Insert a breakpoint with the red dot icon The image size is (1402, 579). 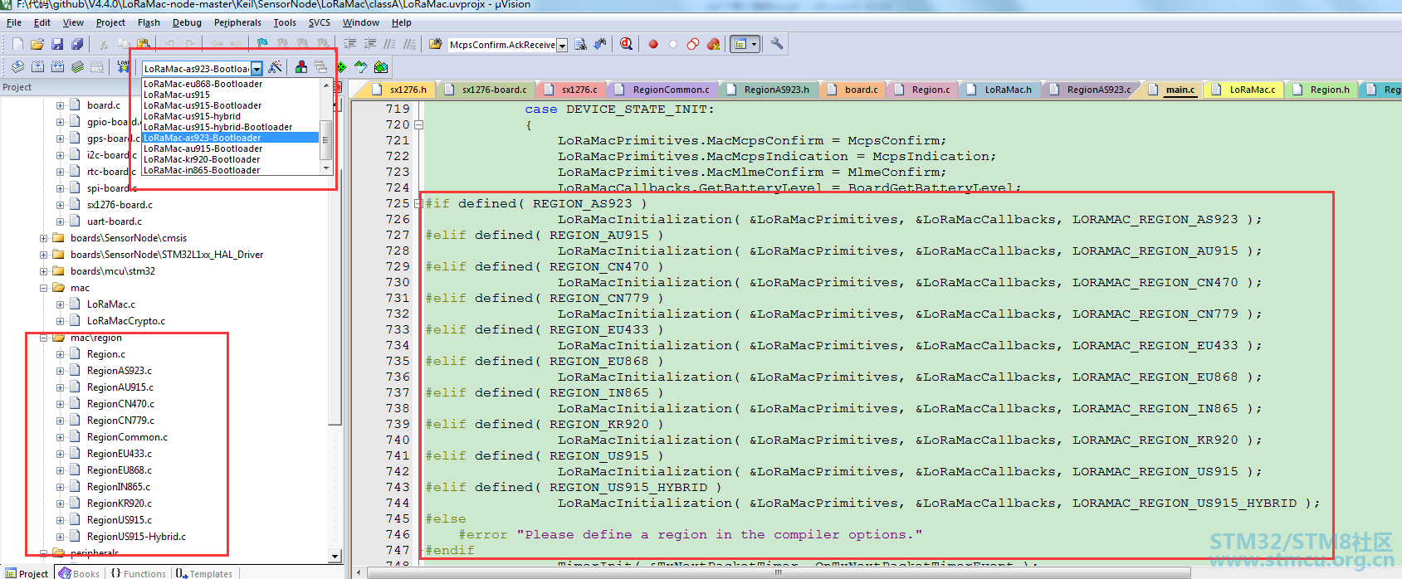(653, 44)
